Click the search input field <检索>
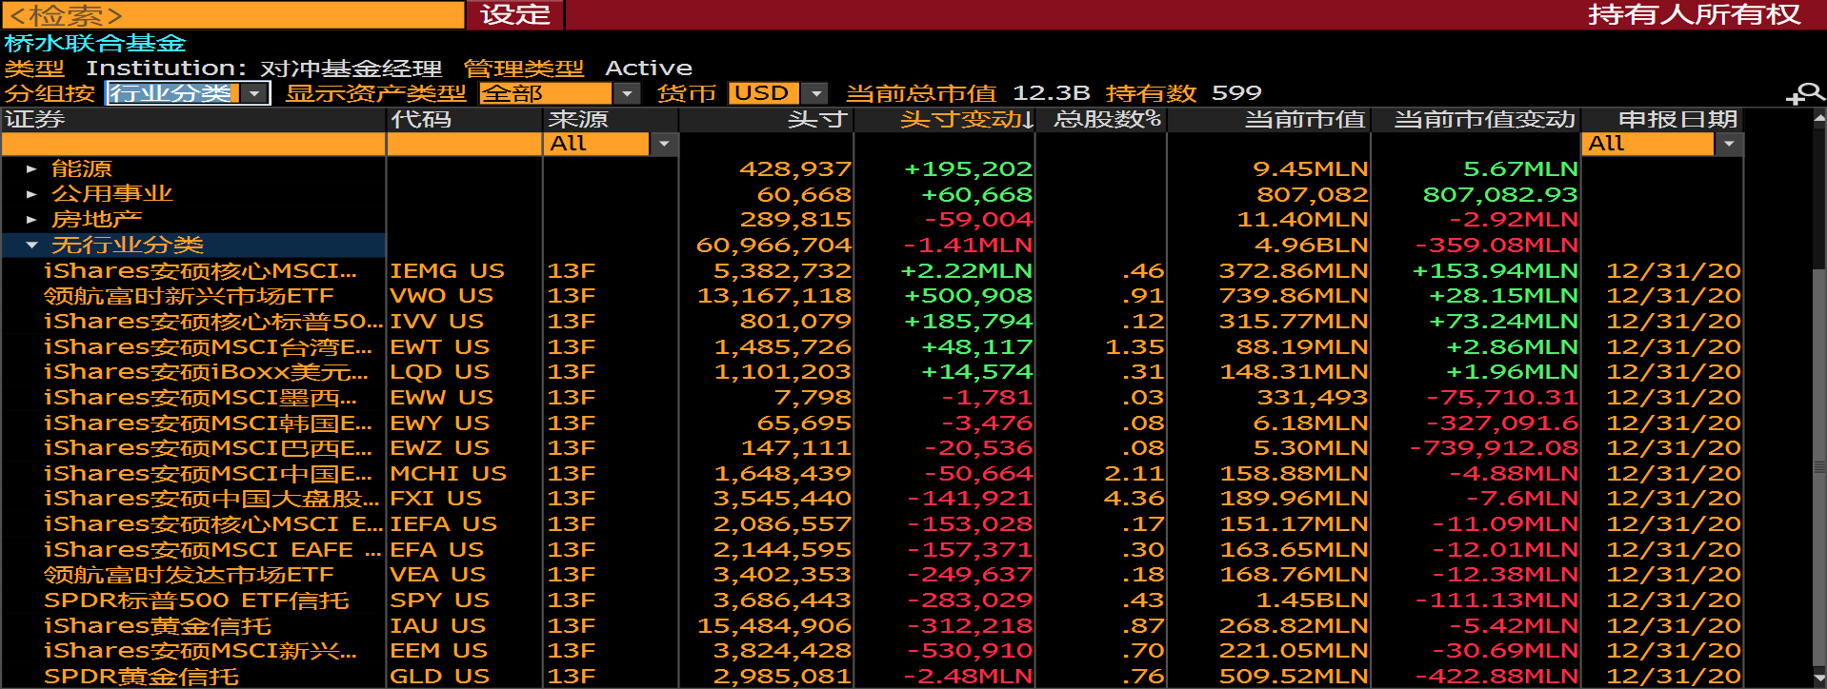 click(233, 15)
